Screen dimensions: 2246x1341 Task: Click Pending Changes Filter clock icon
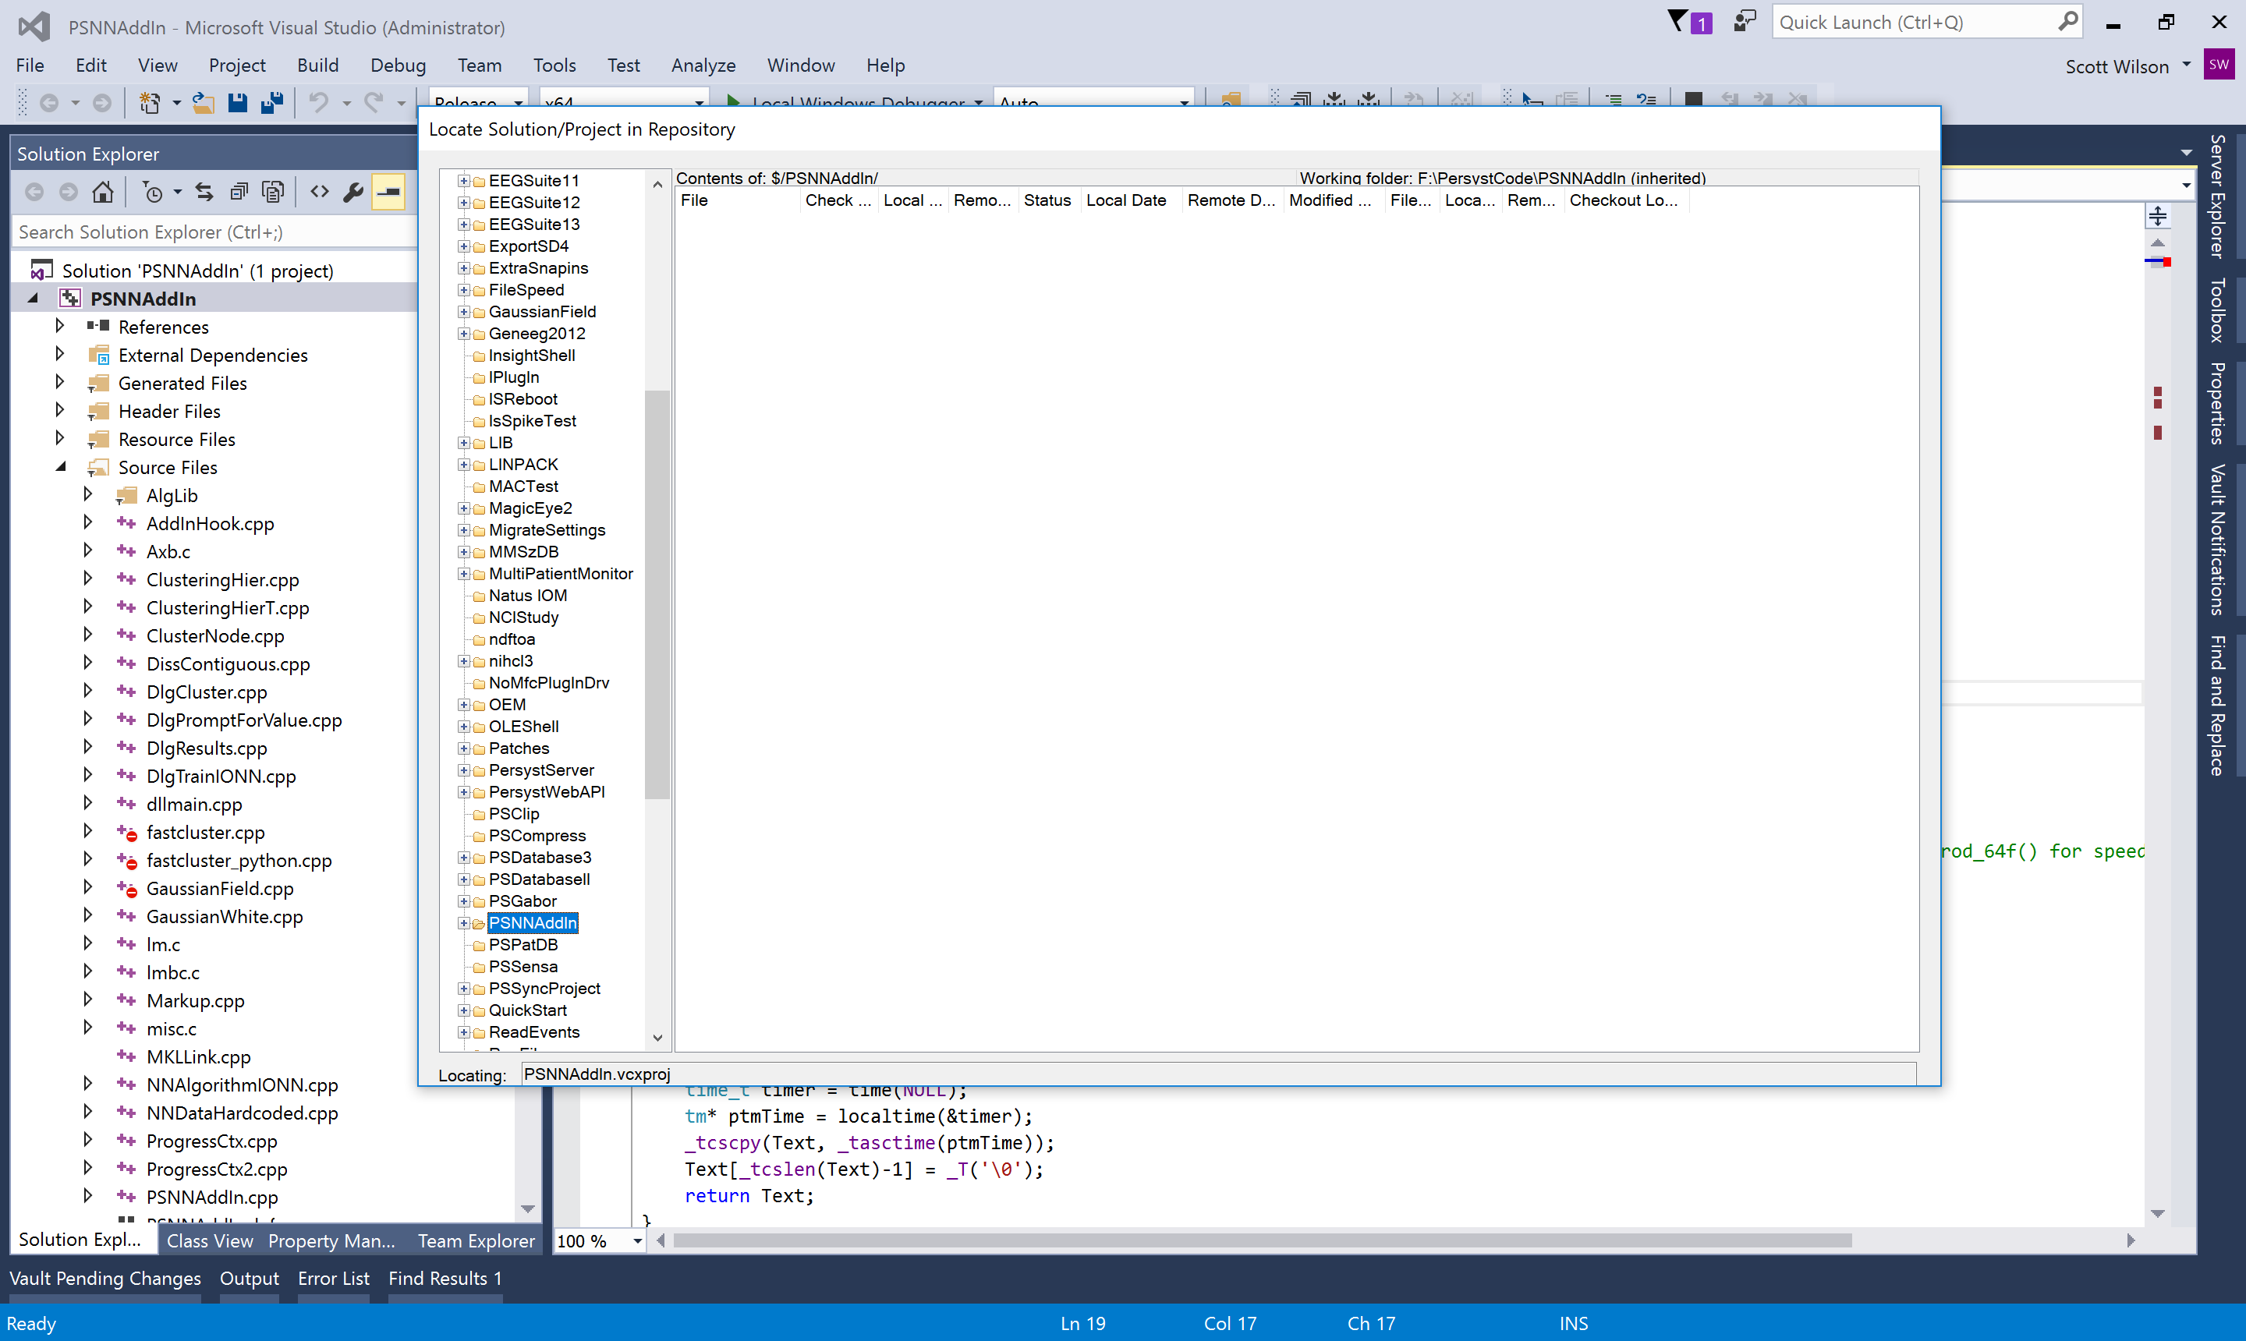(153, 192)
